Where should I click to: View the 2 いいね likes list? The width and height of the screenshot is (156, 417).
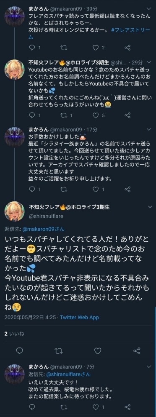click(x=14, y=334)
